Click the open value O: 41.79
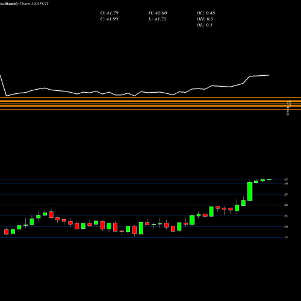The height and width of the screenshot is (301, 301). pos(110,13)
